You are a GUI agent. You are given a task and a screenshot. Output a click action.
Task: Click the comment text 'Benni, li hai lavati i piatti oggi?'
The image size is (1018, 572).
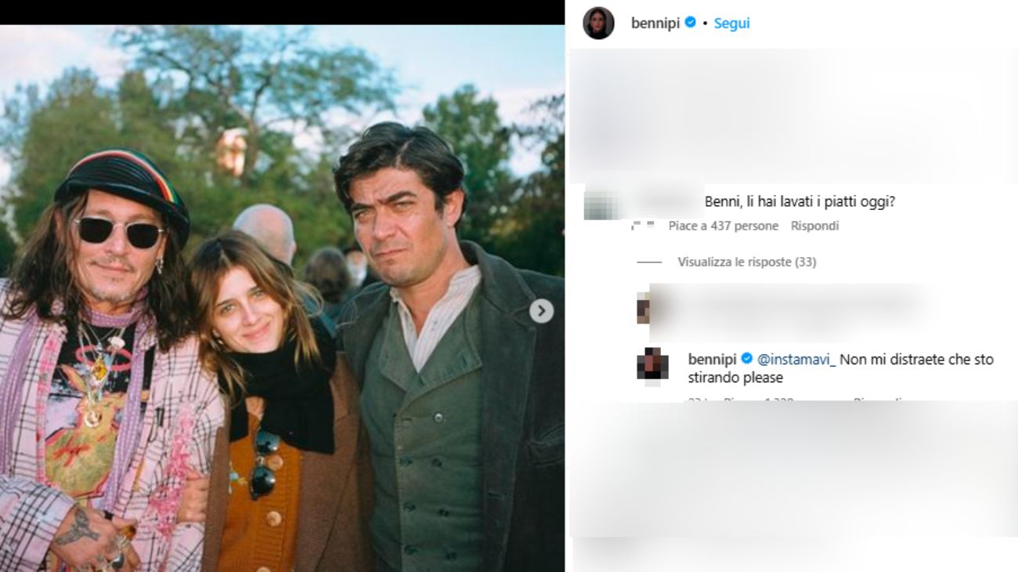[800, 201]
